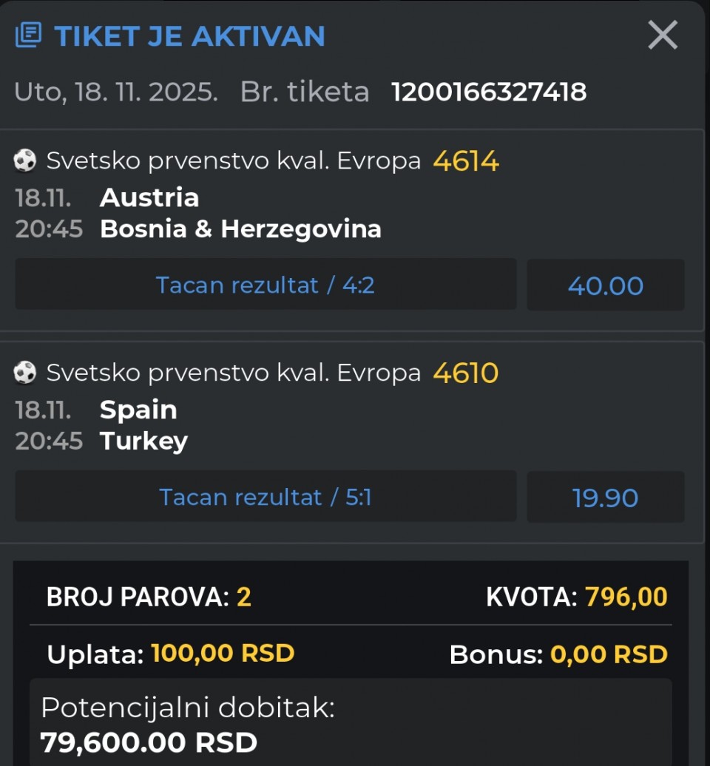Close the active ticket dialog

click(662, 35)
